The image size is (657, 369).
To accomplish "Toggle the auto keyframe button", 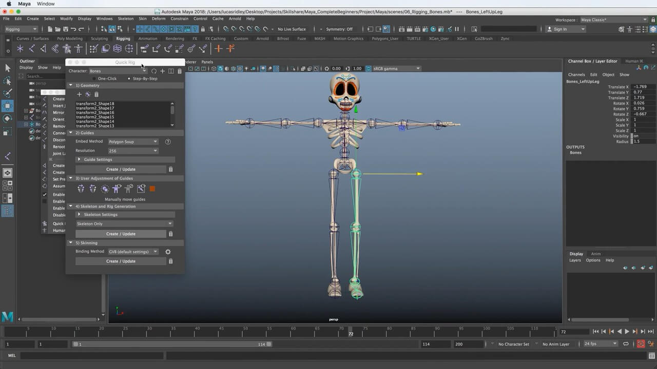I will point(641,344).
